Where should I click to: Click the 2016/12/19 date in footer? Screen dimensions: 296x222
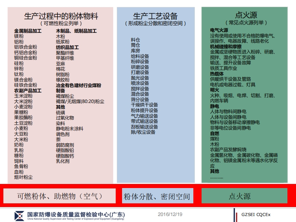click(x=170, y=214)
